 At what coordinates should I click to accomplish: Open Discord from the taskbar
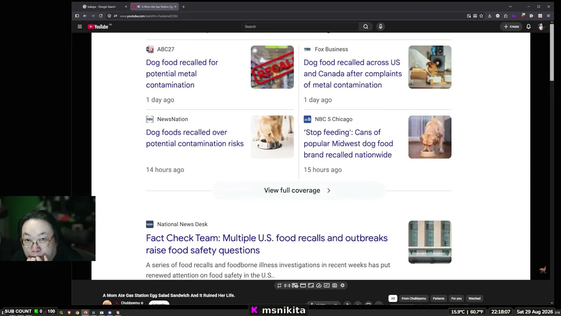(110, 313)
